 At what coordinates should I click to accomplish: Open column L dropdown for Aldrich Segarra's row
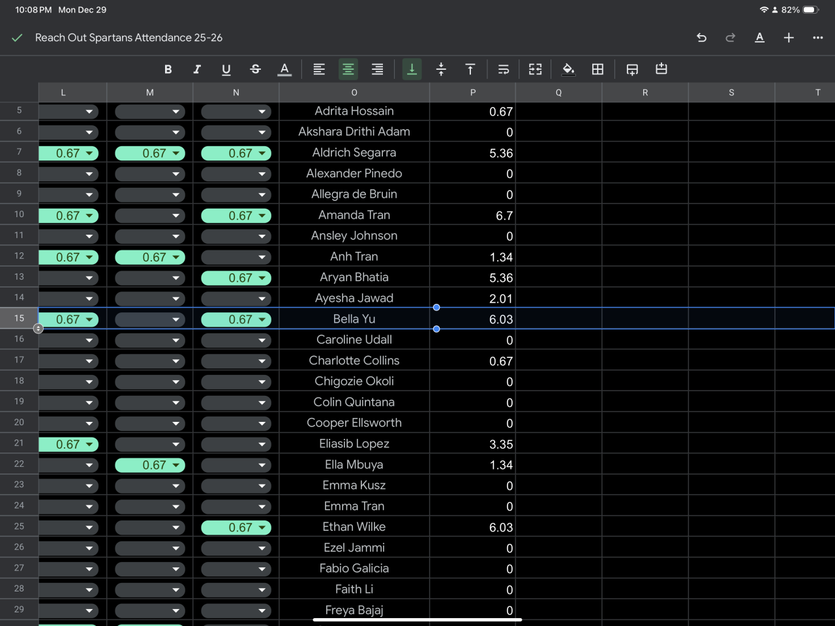click(x=89, y=153)
